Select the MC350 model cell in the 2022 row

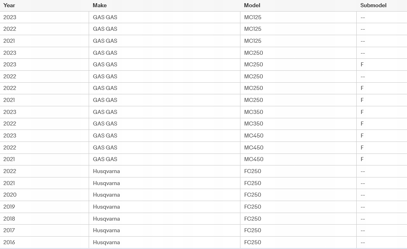tap(254, 124)
